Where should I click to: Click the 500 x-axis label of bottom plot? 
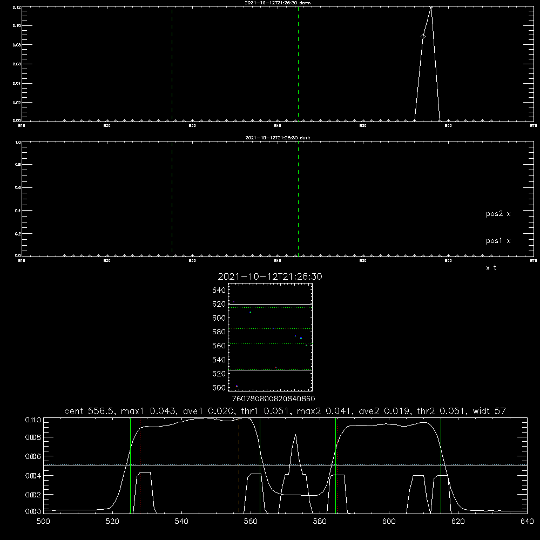point(43,522)
